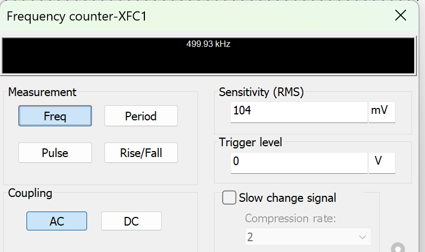Enable the Slow change signal checkbox
This screenshot has width=425, height=252.
pos(230,198)
